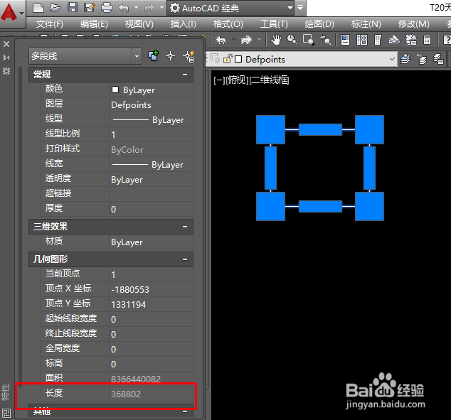451x420 pixels.
Task: Click the 顶点 X 坐标 value -1880553
Action: (152, 289)
